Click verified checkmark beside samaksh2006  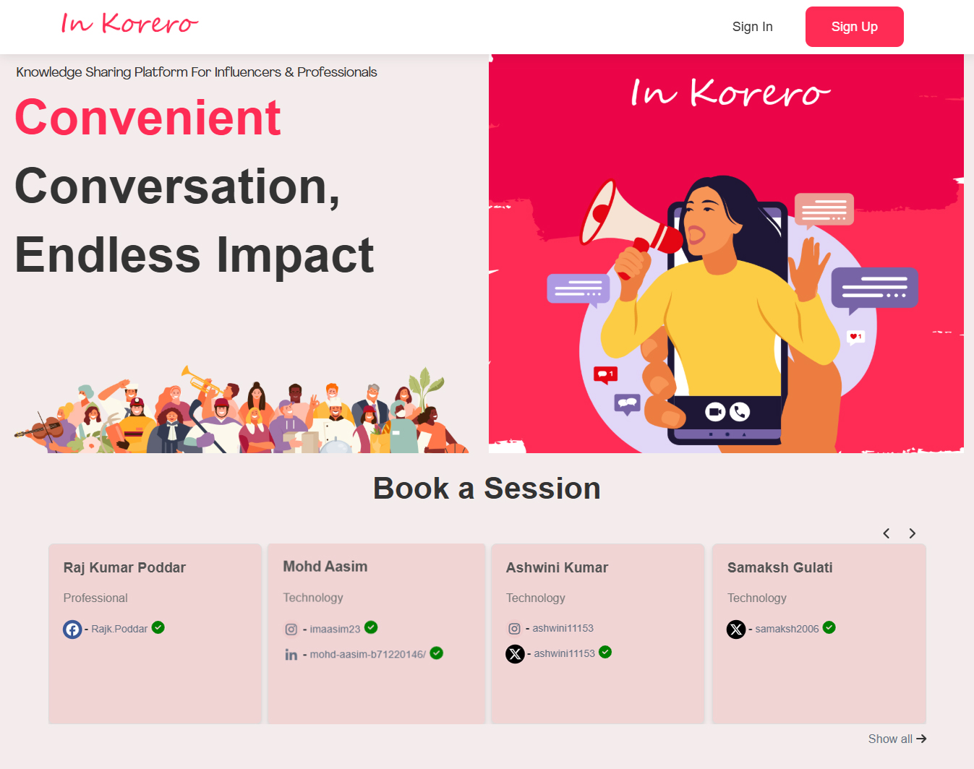[x=829, y=627]
